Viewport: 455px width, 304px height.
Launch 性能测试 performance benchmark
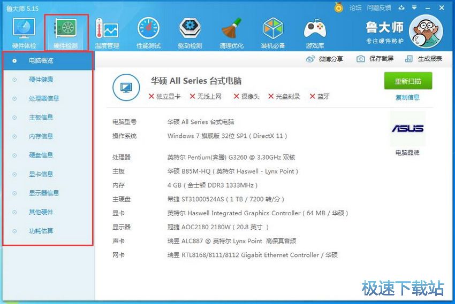[x=148, y=33]
